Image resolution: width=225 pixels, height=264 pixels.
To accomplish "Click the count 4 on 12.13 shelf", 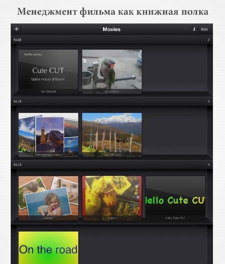I will coord(208,165).
